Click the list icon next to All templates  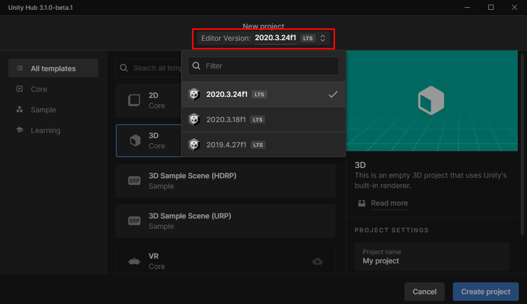[x=19, y=68]
